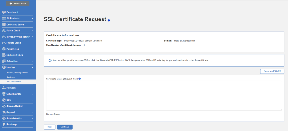
Task: Click help icon beside SSL Certificate Request title
Action: (109, 20)
